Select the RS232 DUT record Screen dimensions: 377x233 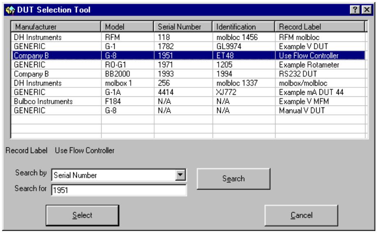tap(320, 74)
